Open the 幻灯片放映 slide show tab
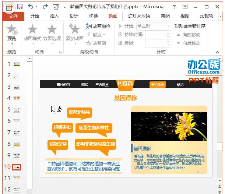Screen dimensions: 225x194 click(x=139, y=16)
